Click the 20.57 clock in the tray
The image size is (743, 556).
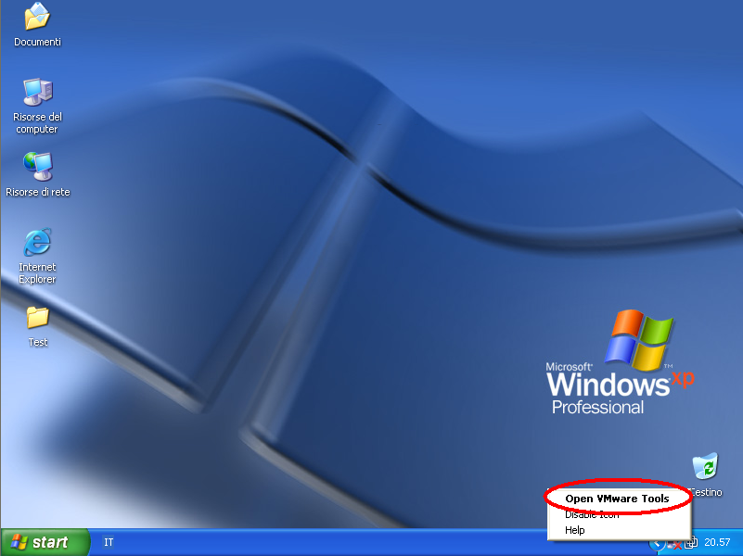click(717, 542)
